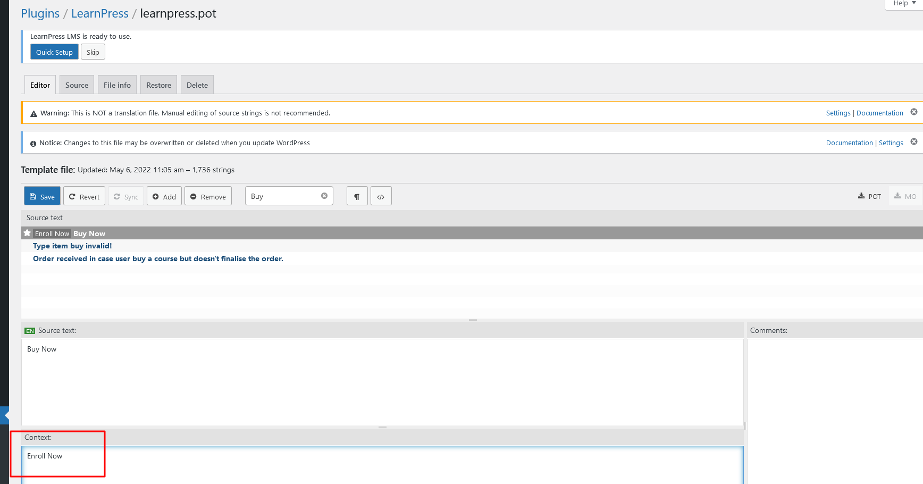Screen dimensions: 923x484
Task: Dismiss the overwrite Notice message
Action: click(x=914, y=141)
